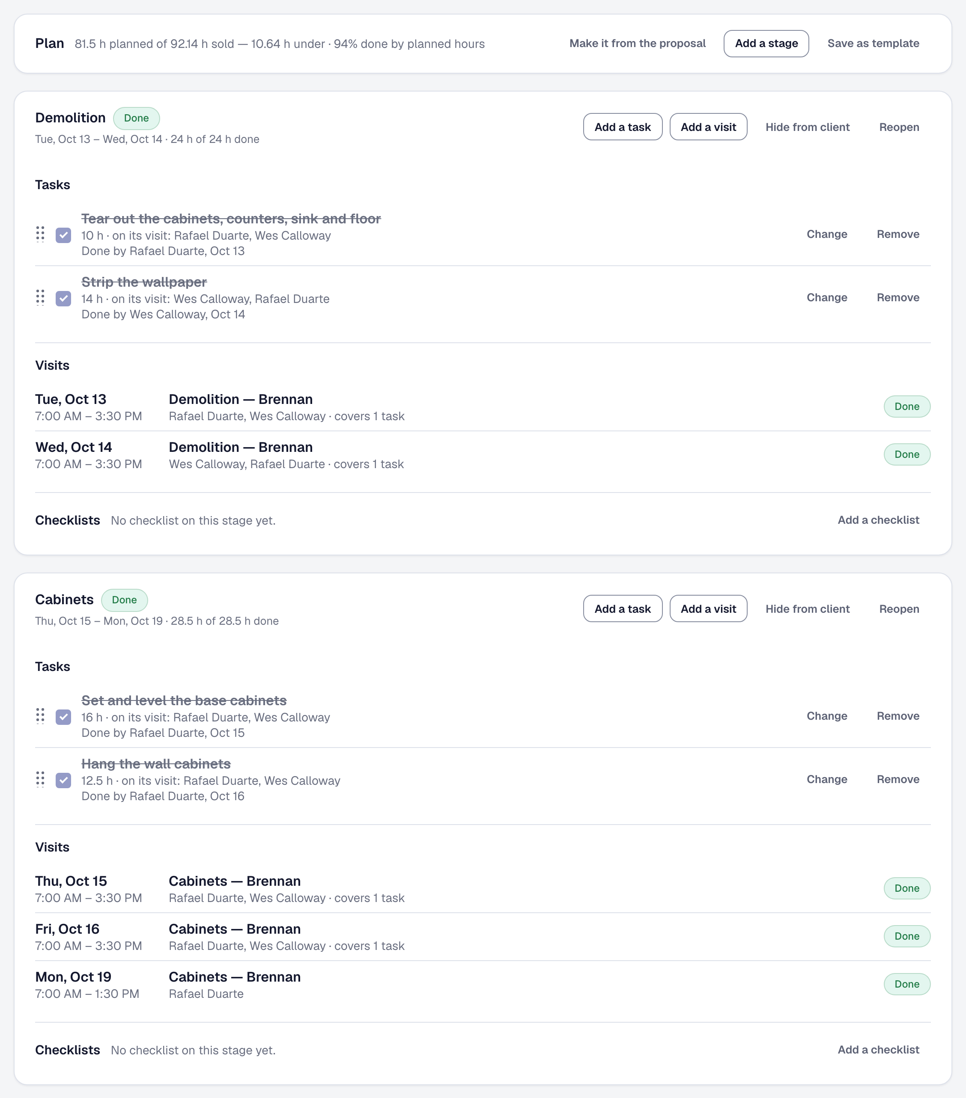
Task: Reopen the Demolition stage
Action: [x=899, y=128]
